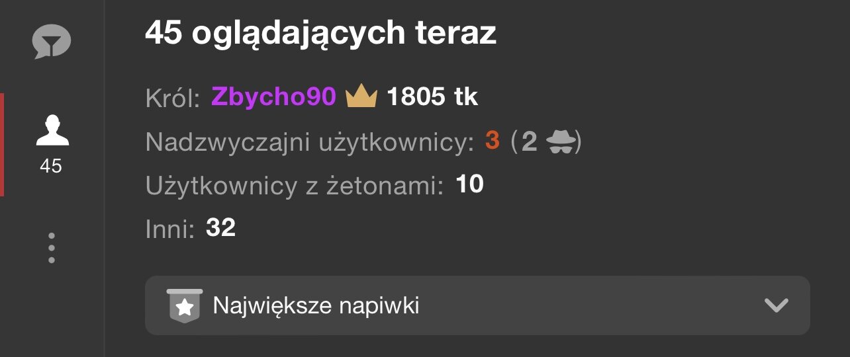Open the three-dot more options menu
The width and height of the screenshot is (850, 357).
click(x=52, y=248)
